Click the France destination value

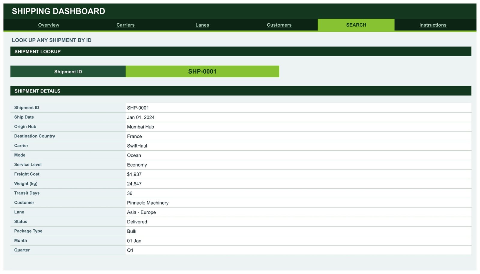coord(134,136)
